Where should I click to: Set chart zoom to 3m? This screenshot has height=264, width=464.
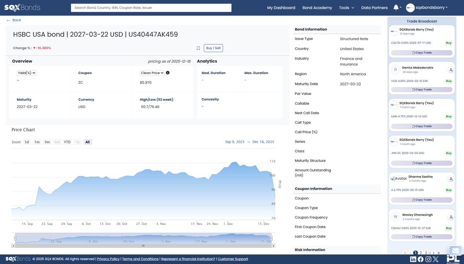coord(47,142)
